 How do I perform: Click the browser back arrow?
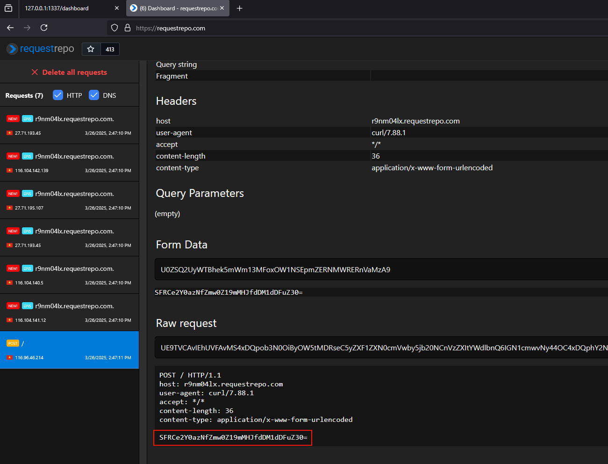10,28
